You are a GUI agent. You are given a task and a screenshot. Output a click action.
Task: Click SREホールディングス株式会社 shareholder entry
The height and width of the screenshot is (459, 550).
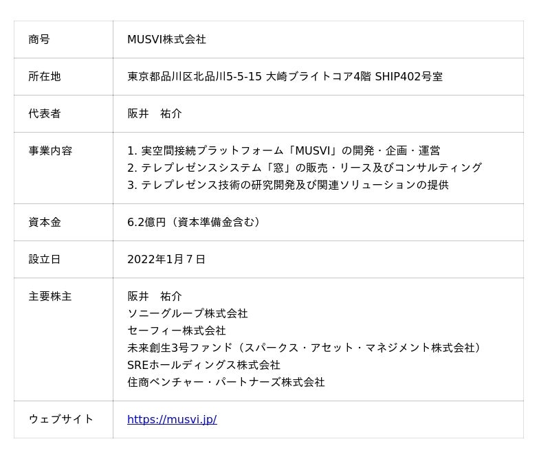[x=203, y=365]
